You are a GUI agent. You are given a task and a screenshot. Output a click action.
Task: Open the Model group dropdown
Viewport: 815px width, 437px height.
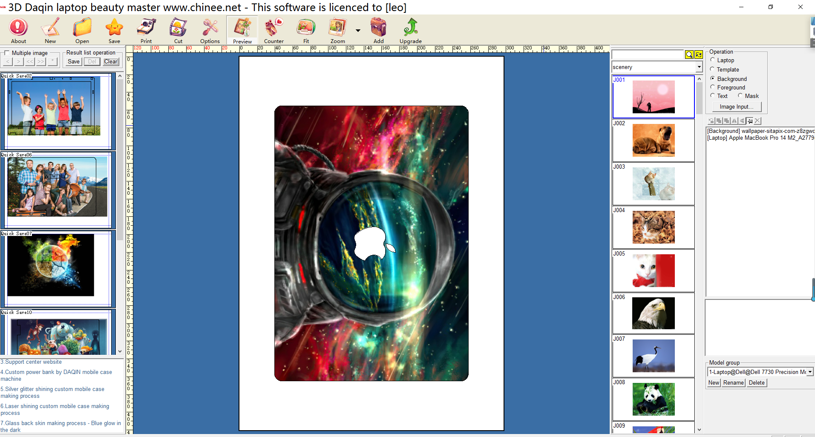[x=809, y=372]
